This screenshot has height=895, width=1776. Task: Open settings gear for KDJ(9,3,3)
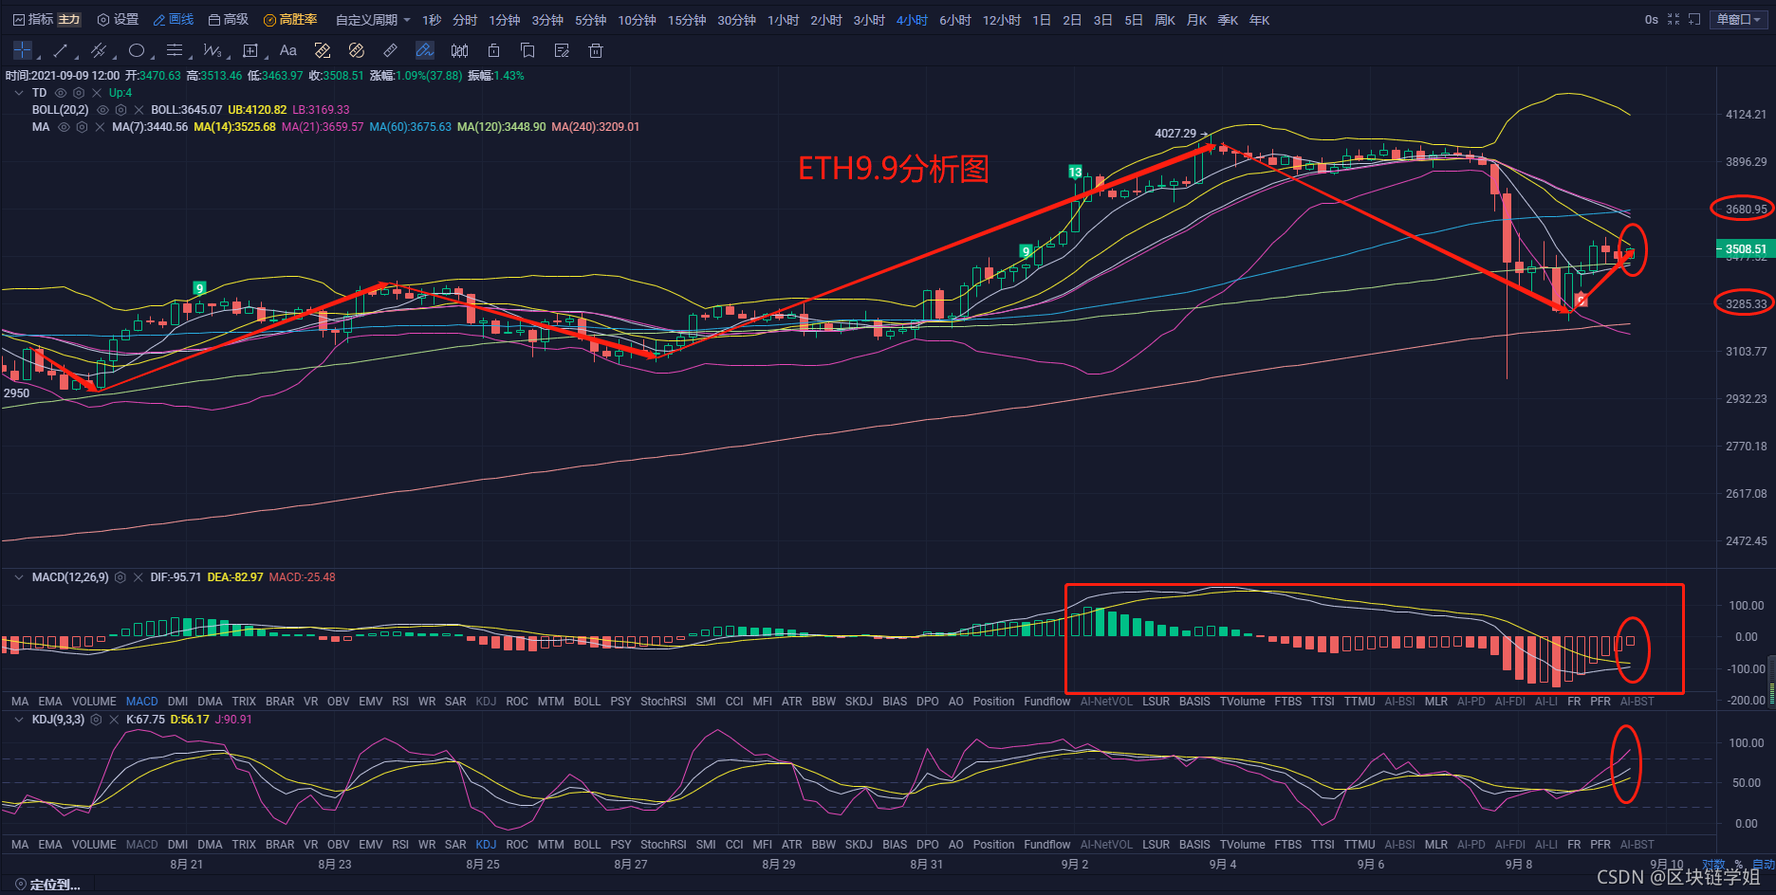click(x=96, y=720)
